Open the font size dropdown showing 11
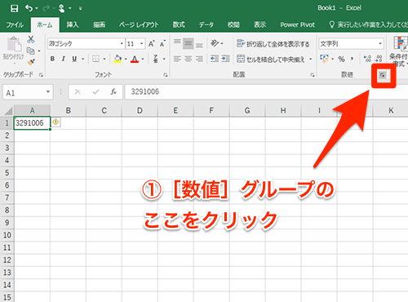The width and height of the screenshot is (408, 302). pyautogui.click(x=141, y=43)
